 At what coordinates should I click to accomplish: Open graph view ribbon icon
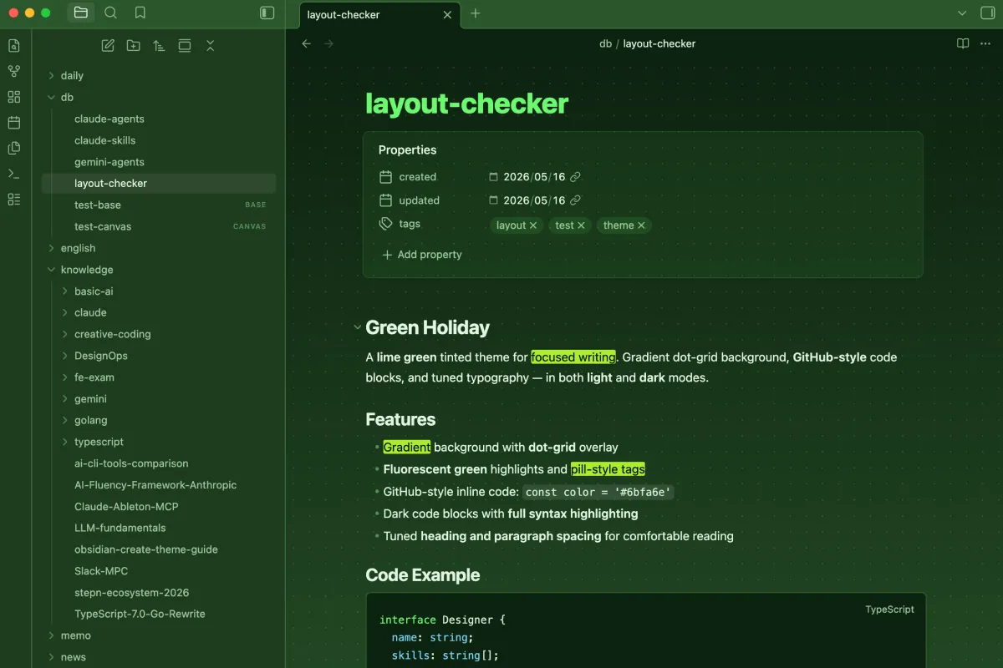click(x=13, y=71)
